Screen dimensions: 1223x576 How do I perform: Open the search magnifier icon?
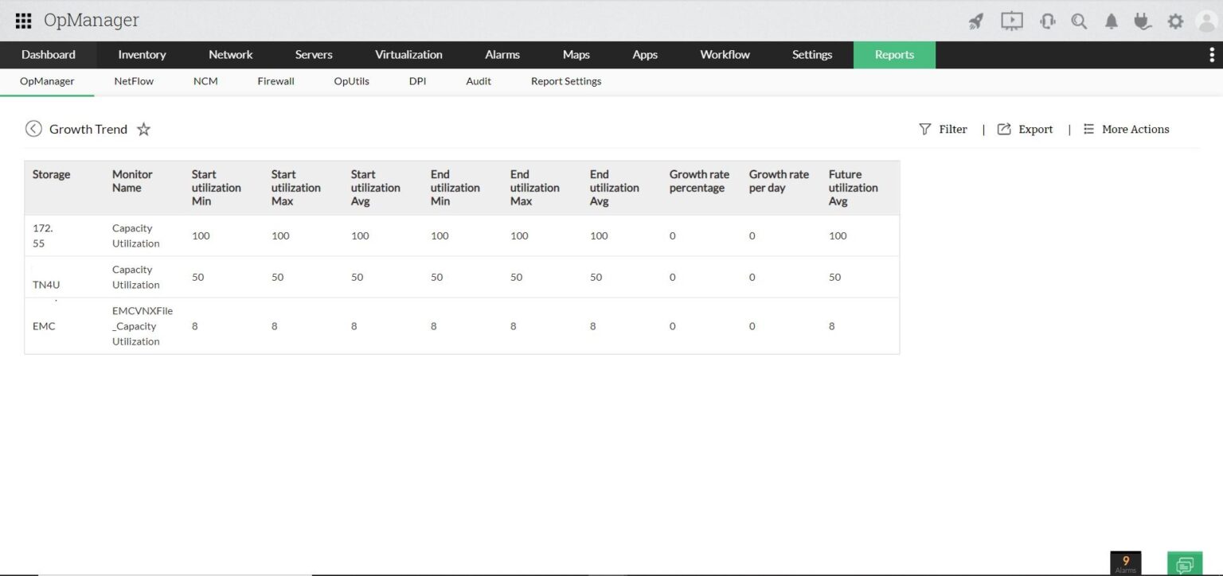tap(1079, 21)
